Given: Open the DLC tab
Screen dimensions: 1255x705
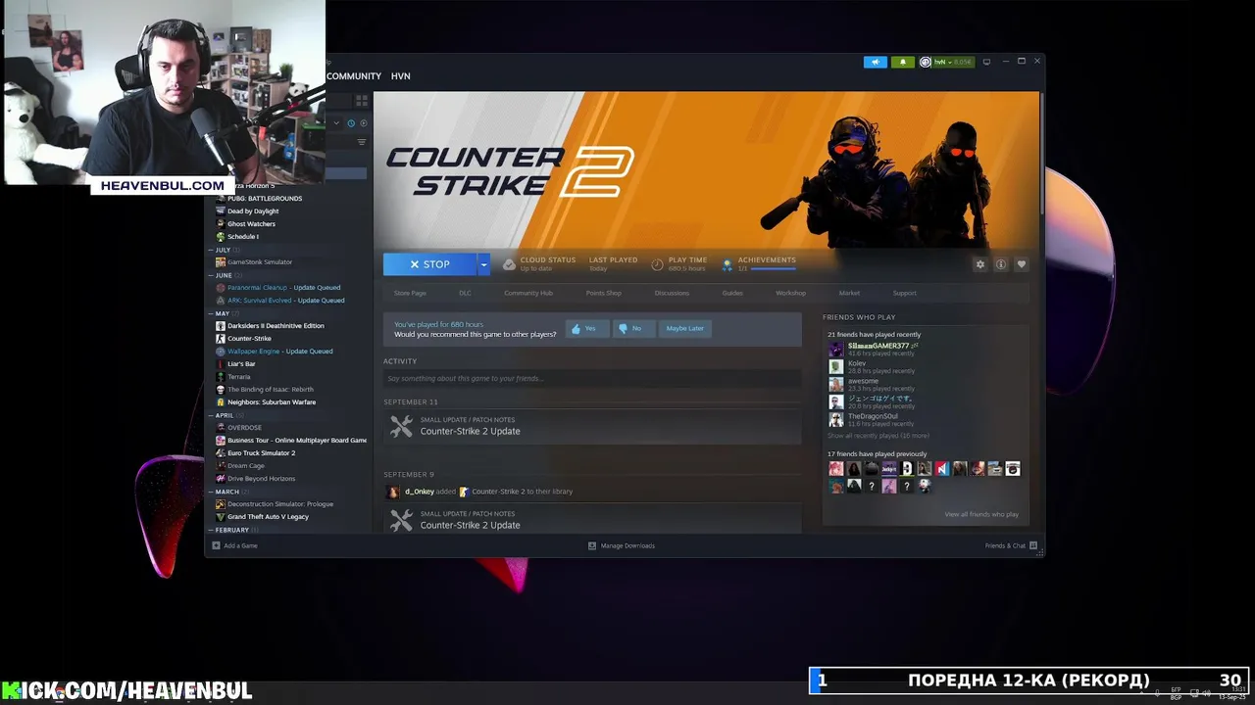Looking at the screenshot, I should [x=465, y=293].
